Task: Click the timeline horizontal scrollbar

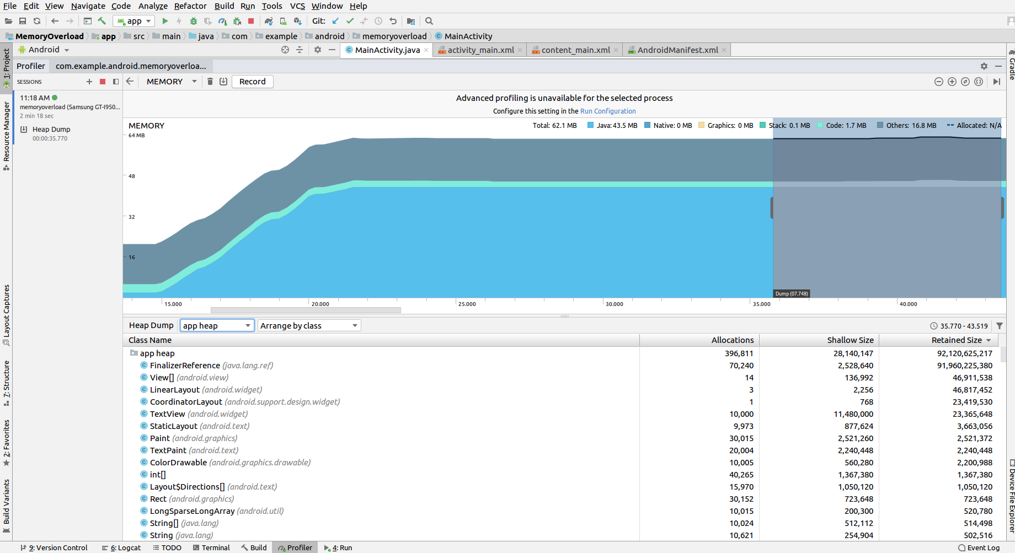Action: 306,310
